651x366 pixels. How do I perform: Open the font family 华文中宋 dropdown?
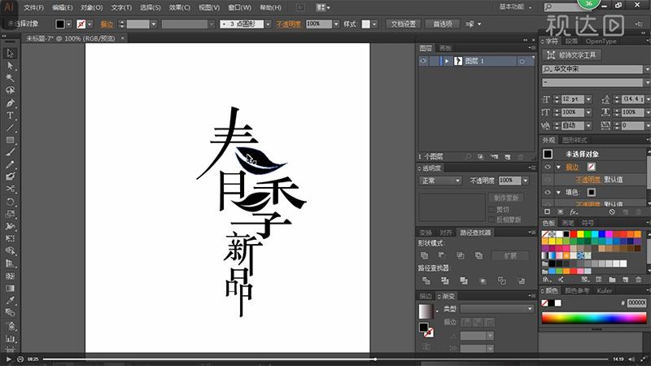(x=647, y=69)
